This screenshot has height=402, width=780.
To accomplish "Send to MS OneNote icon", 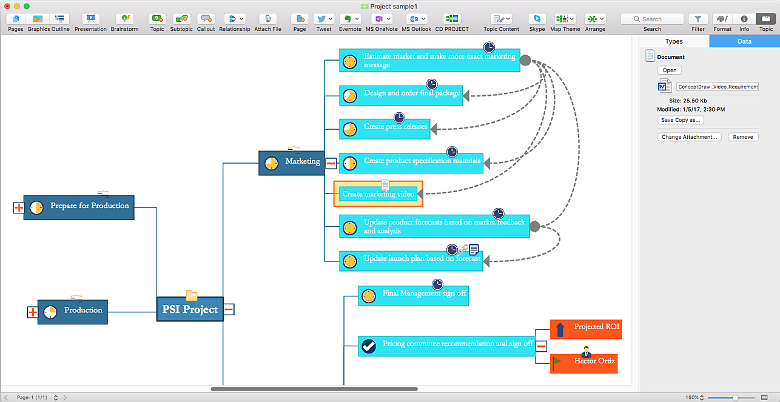I will pyautogui.click(x=382, y=19).
